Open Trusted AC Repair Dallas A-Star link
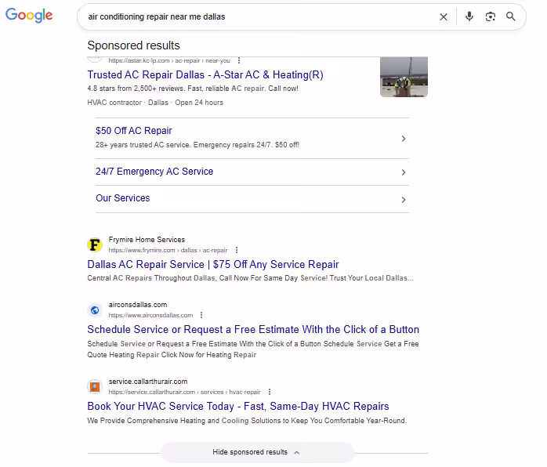The image size is (547, 467). click(x=205, y=75)
